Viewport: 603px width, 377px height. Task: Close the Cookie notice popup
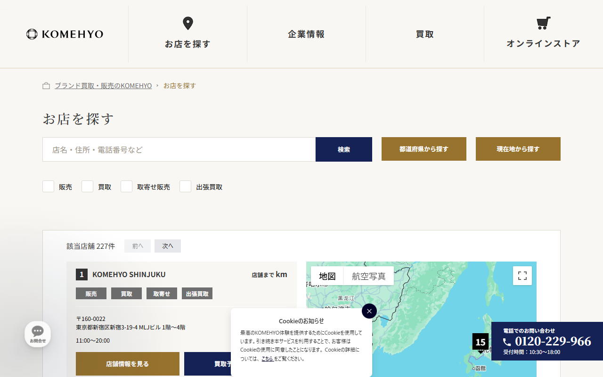pos(369,311)
